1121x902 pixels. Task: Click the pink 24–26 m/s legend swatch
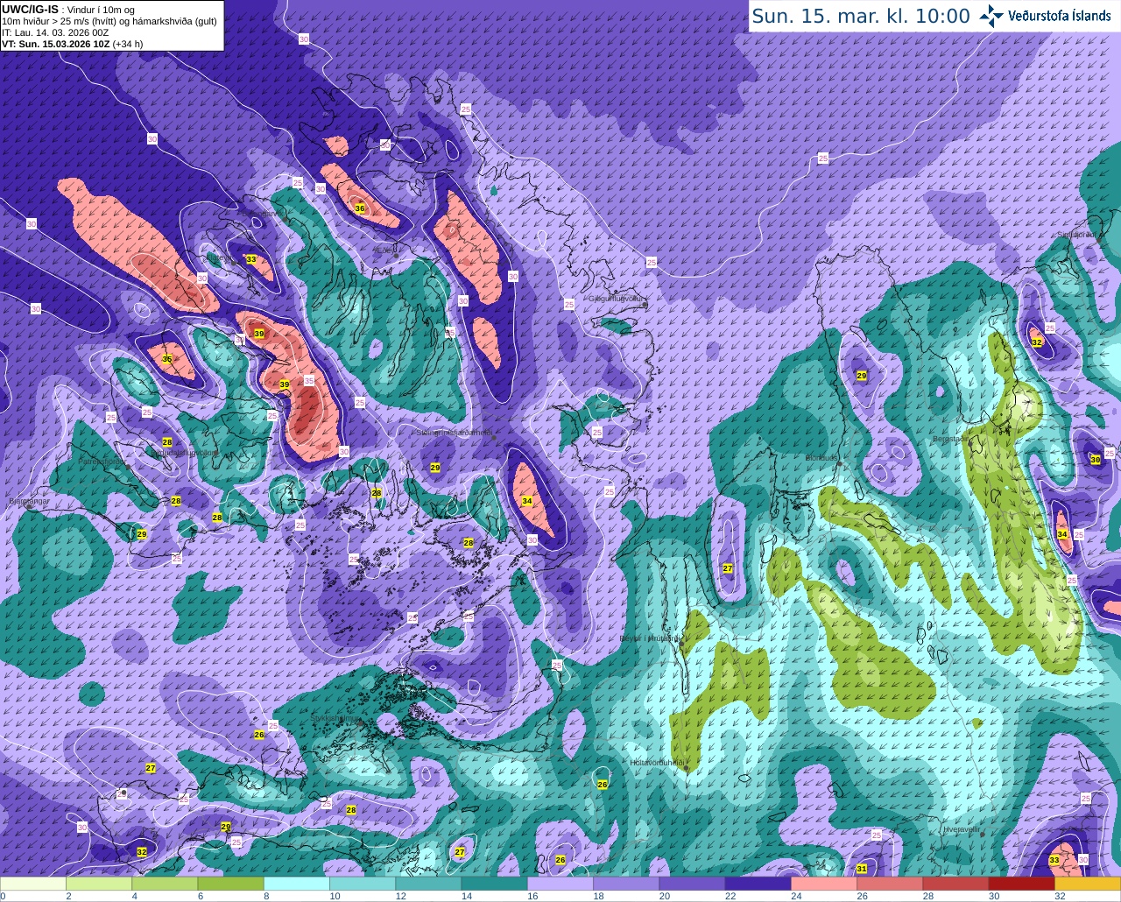(823, 884)
